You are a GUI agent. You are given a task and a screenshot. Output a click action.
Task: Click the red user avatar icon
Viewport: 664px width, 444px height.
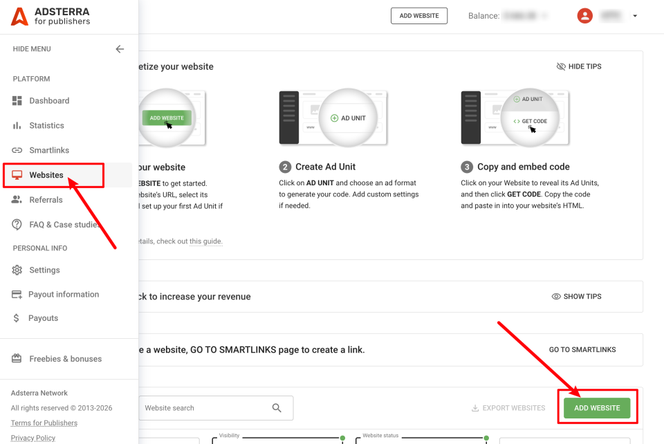[x=585, y=16]
